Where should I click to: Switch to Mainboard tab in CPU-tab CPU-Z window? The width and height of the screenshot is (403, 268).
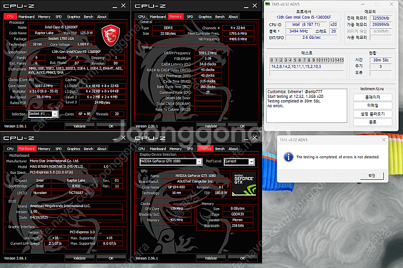click(x=27, y=17)
